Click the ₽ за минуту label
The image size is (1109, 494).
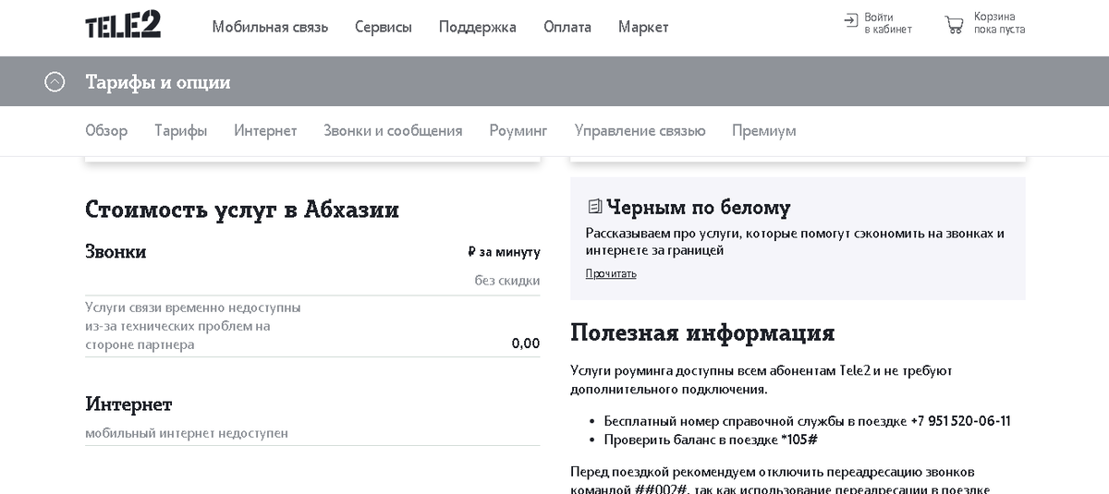pos(504,252)
